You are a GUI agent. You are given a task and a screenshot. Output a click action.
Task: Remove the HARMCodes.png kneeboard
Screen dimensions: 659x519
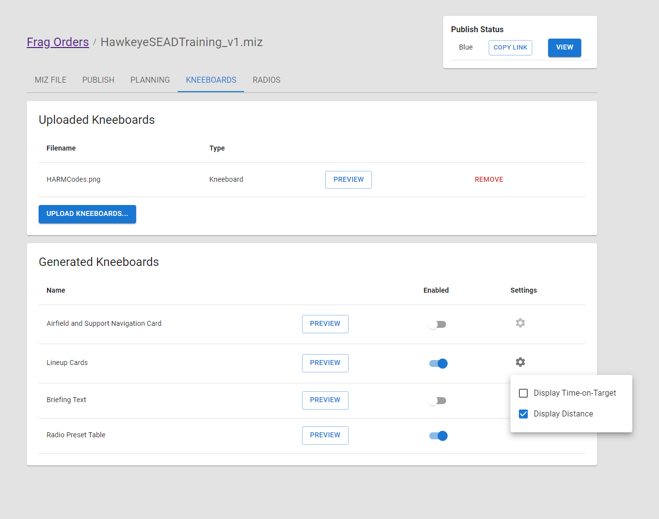(489, 180)
